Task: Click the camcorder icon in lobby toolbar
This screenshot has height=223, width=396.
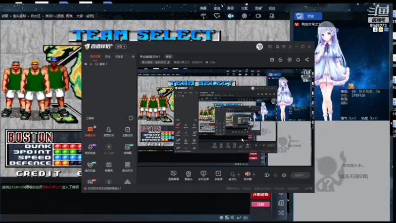Action: (x=258, y=16)
